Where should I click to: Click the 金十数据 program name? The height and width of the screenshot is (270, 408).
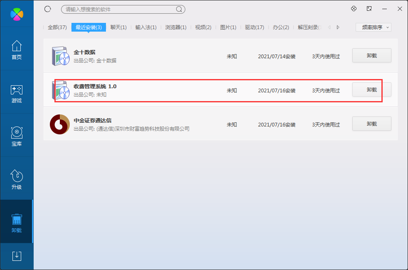(84, 52)
